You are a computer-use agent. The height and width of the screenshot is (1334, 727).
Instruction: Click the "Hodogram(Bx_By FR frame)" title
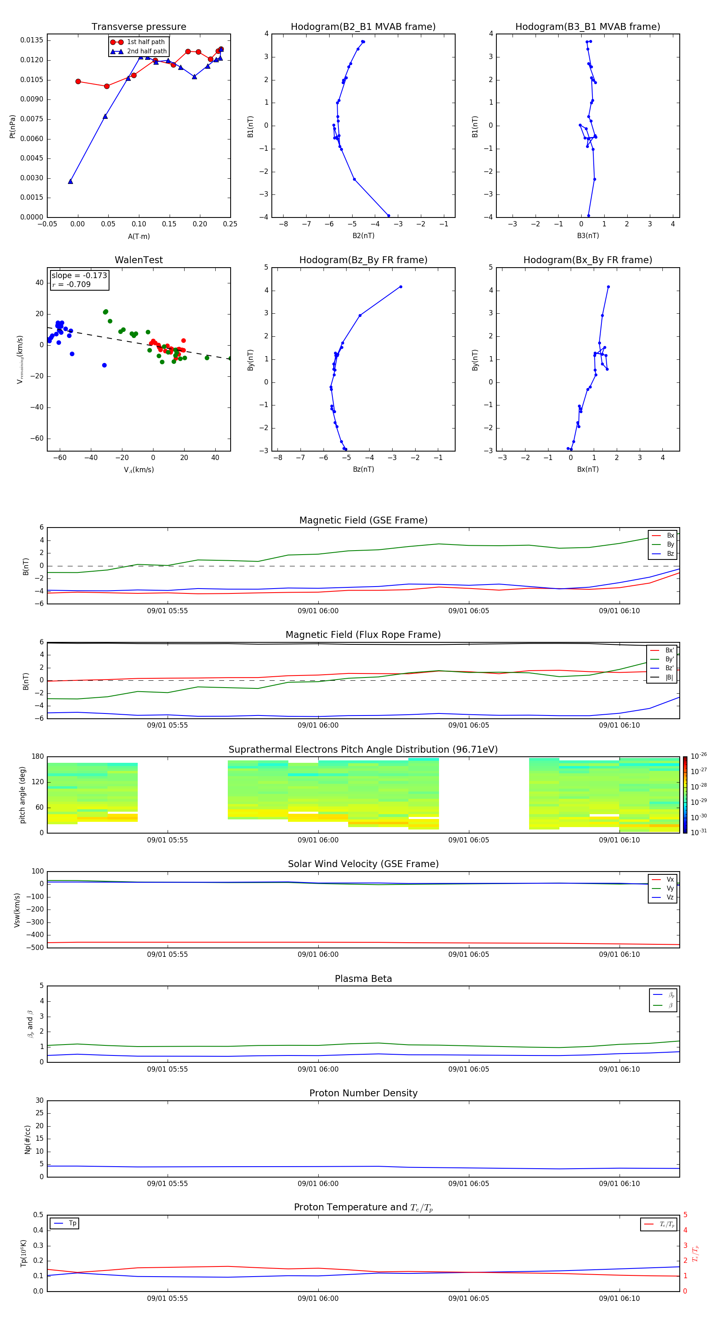pyautogui.click(x=588, y=260)
